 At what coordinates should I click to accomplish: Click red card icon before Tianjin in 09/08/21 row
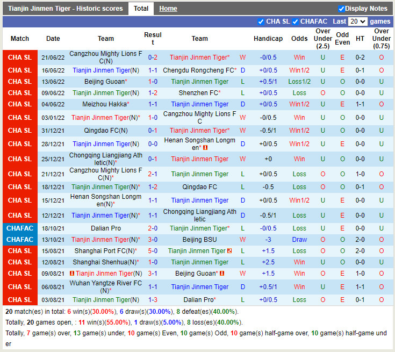72,274
